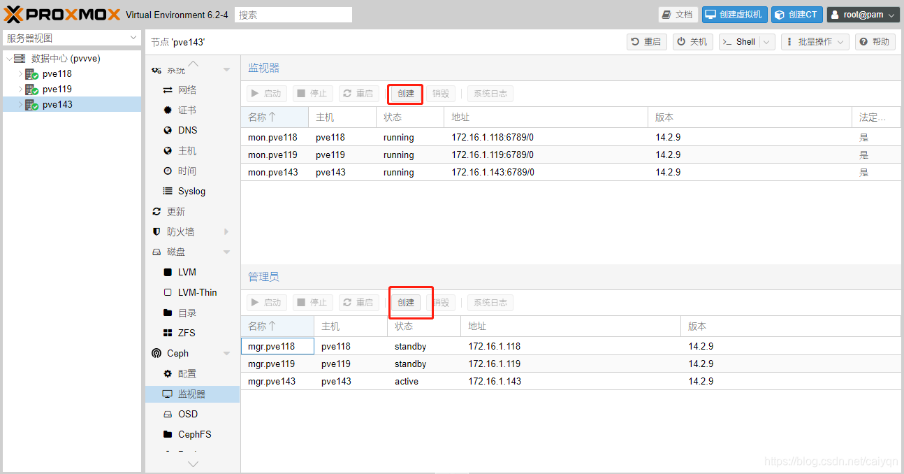The image size is (904, 474).
Task: Open the Shell dropdown arrow
Action: point(768,42)
